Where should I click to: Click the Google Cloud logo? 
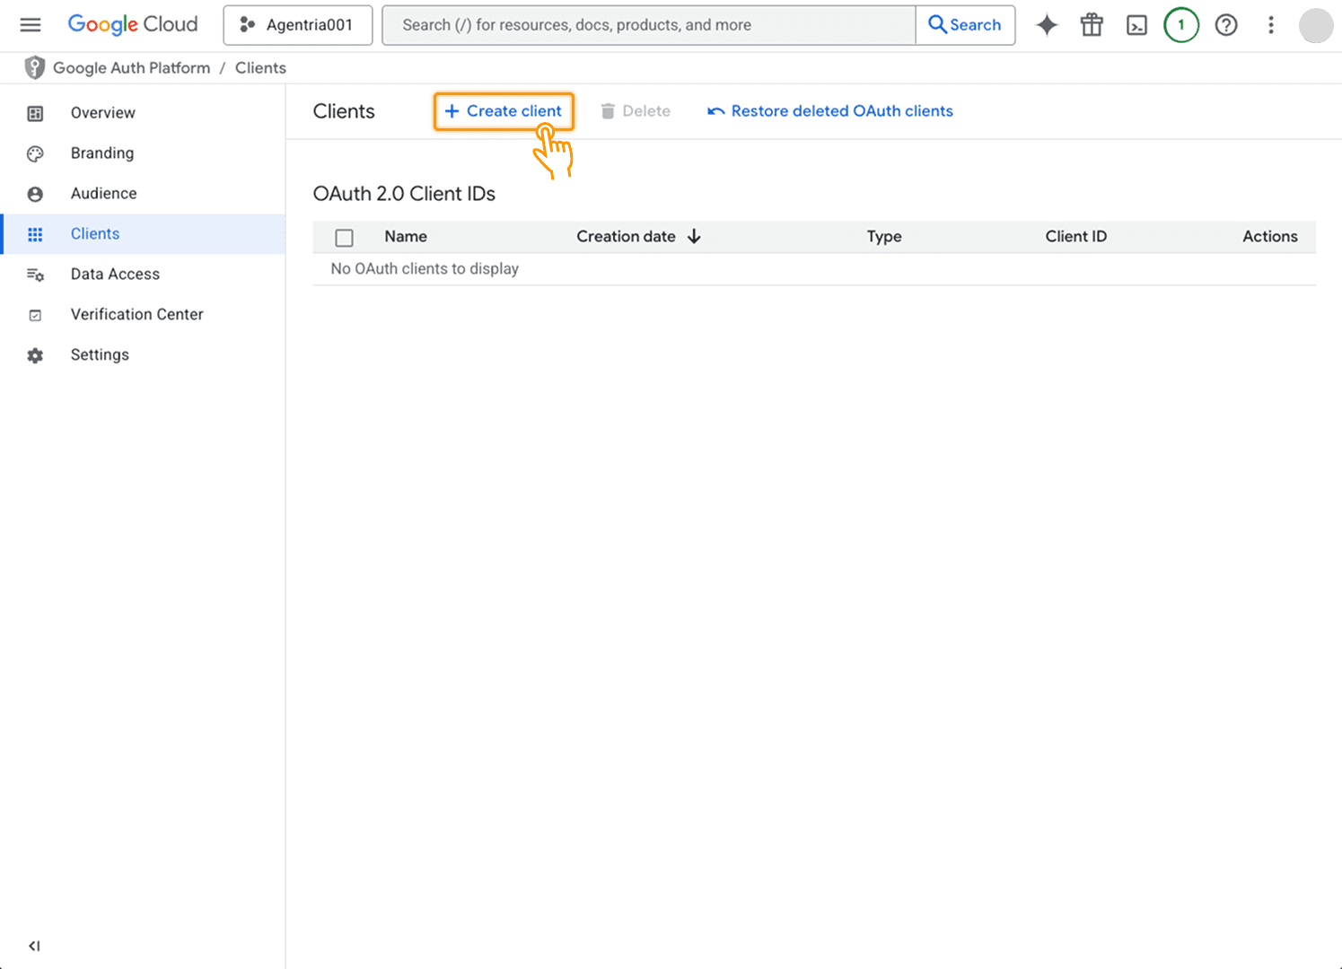tap(133, 24)
